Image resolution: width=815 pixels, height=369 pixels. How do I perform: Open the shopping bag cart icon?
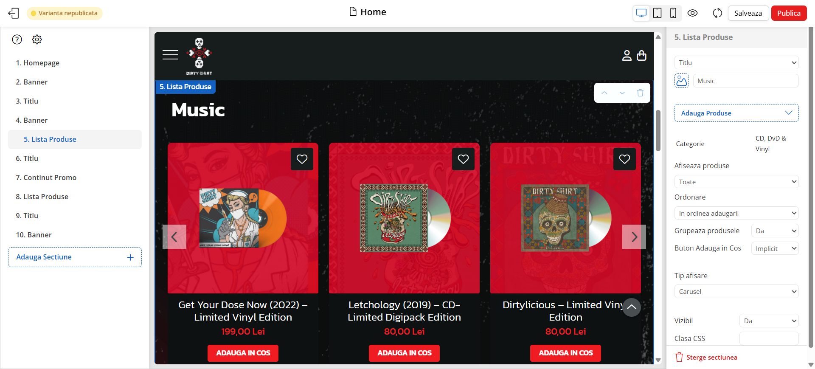point(641,55)
